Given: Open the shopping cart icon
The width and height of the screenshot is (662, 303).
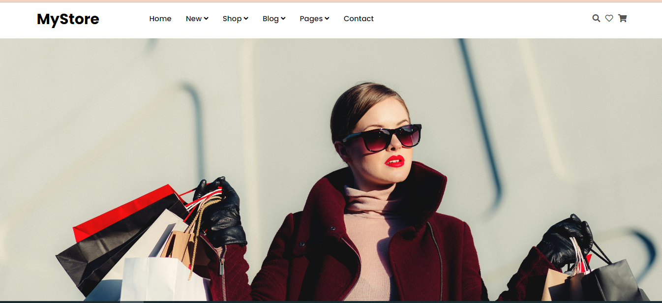Looking at the screenshot, I should click(x=622, y=18).
